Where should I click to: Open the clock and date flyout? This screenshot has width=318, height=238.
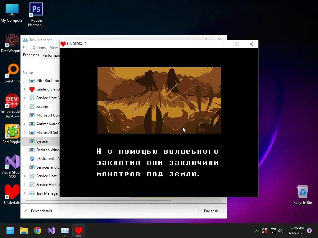(296, 231)
